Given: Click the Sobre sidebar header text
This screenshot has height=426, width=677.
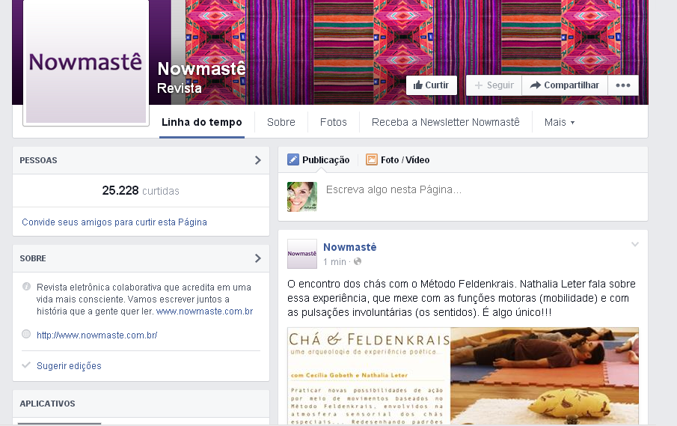Looking at the screenshot, I should [33, 258].
